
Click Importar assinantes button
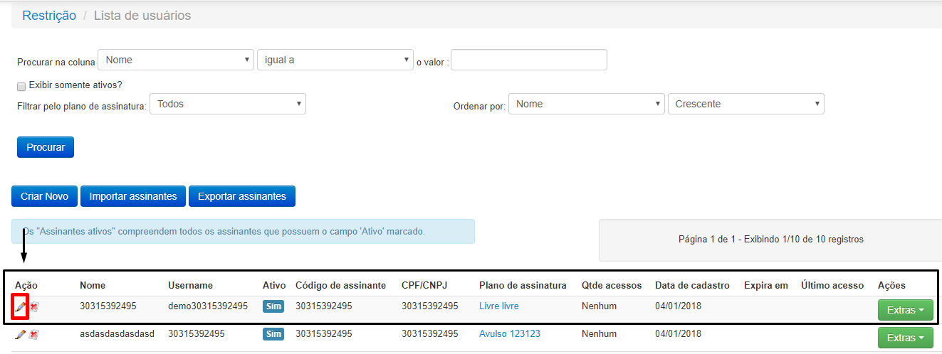click(133, 196)
